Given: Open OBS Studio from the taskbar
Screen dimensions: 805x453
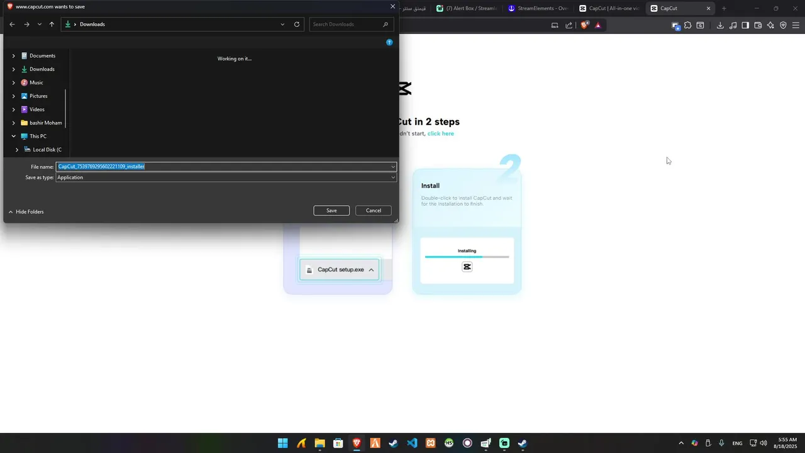Looking at the screenshot, I should (467, 443).
